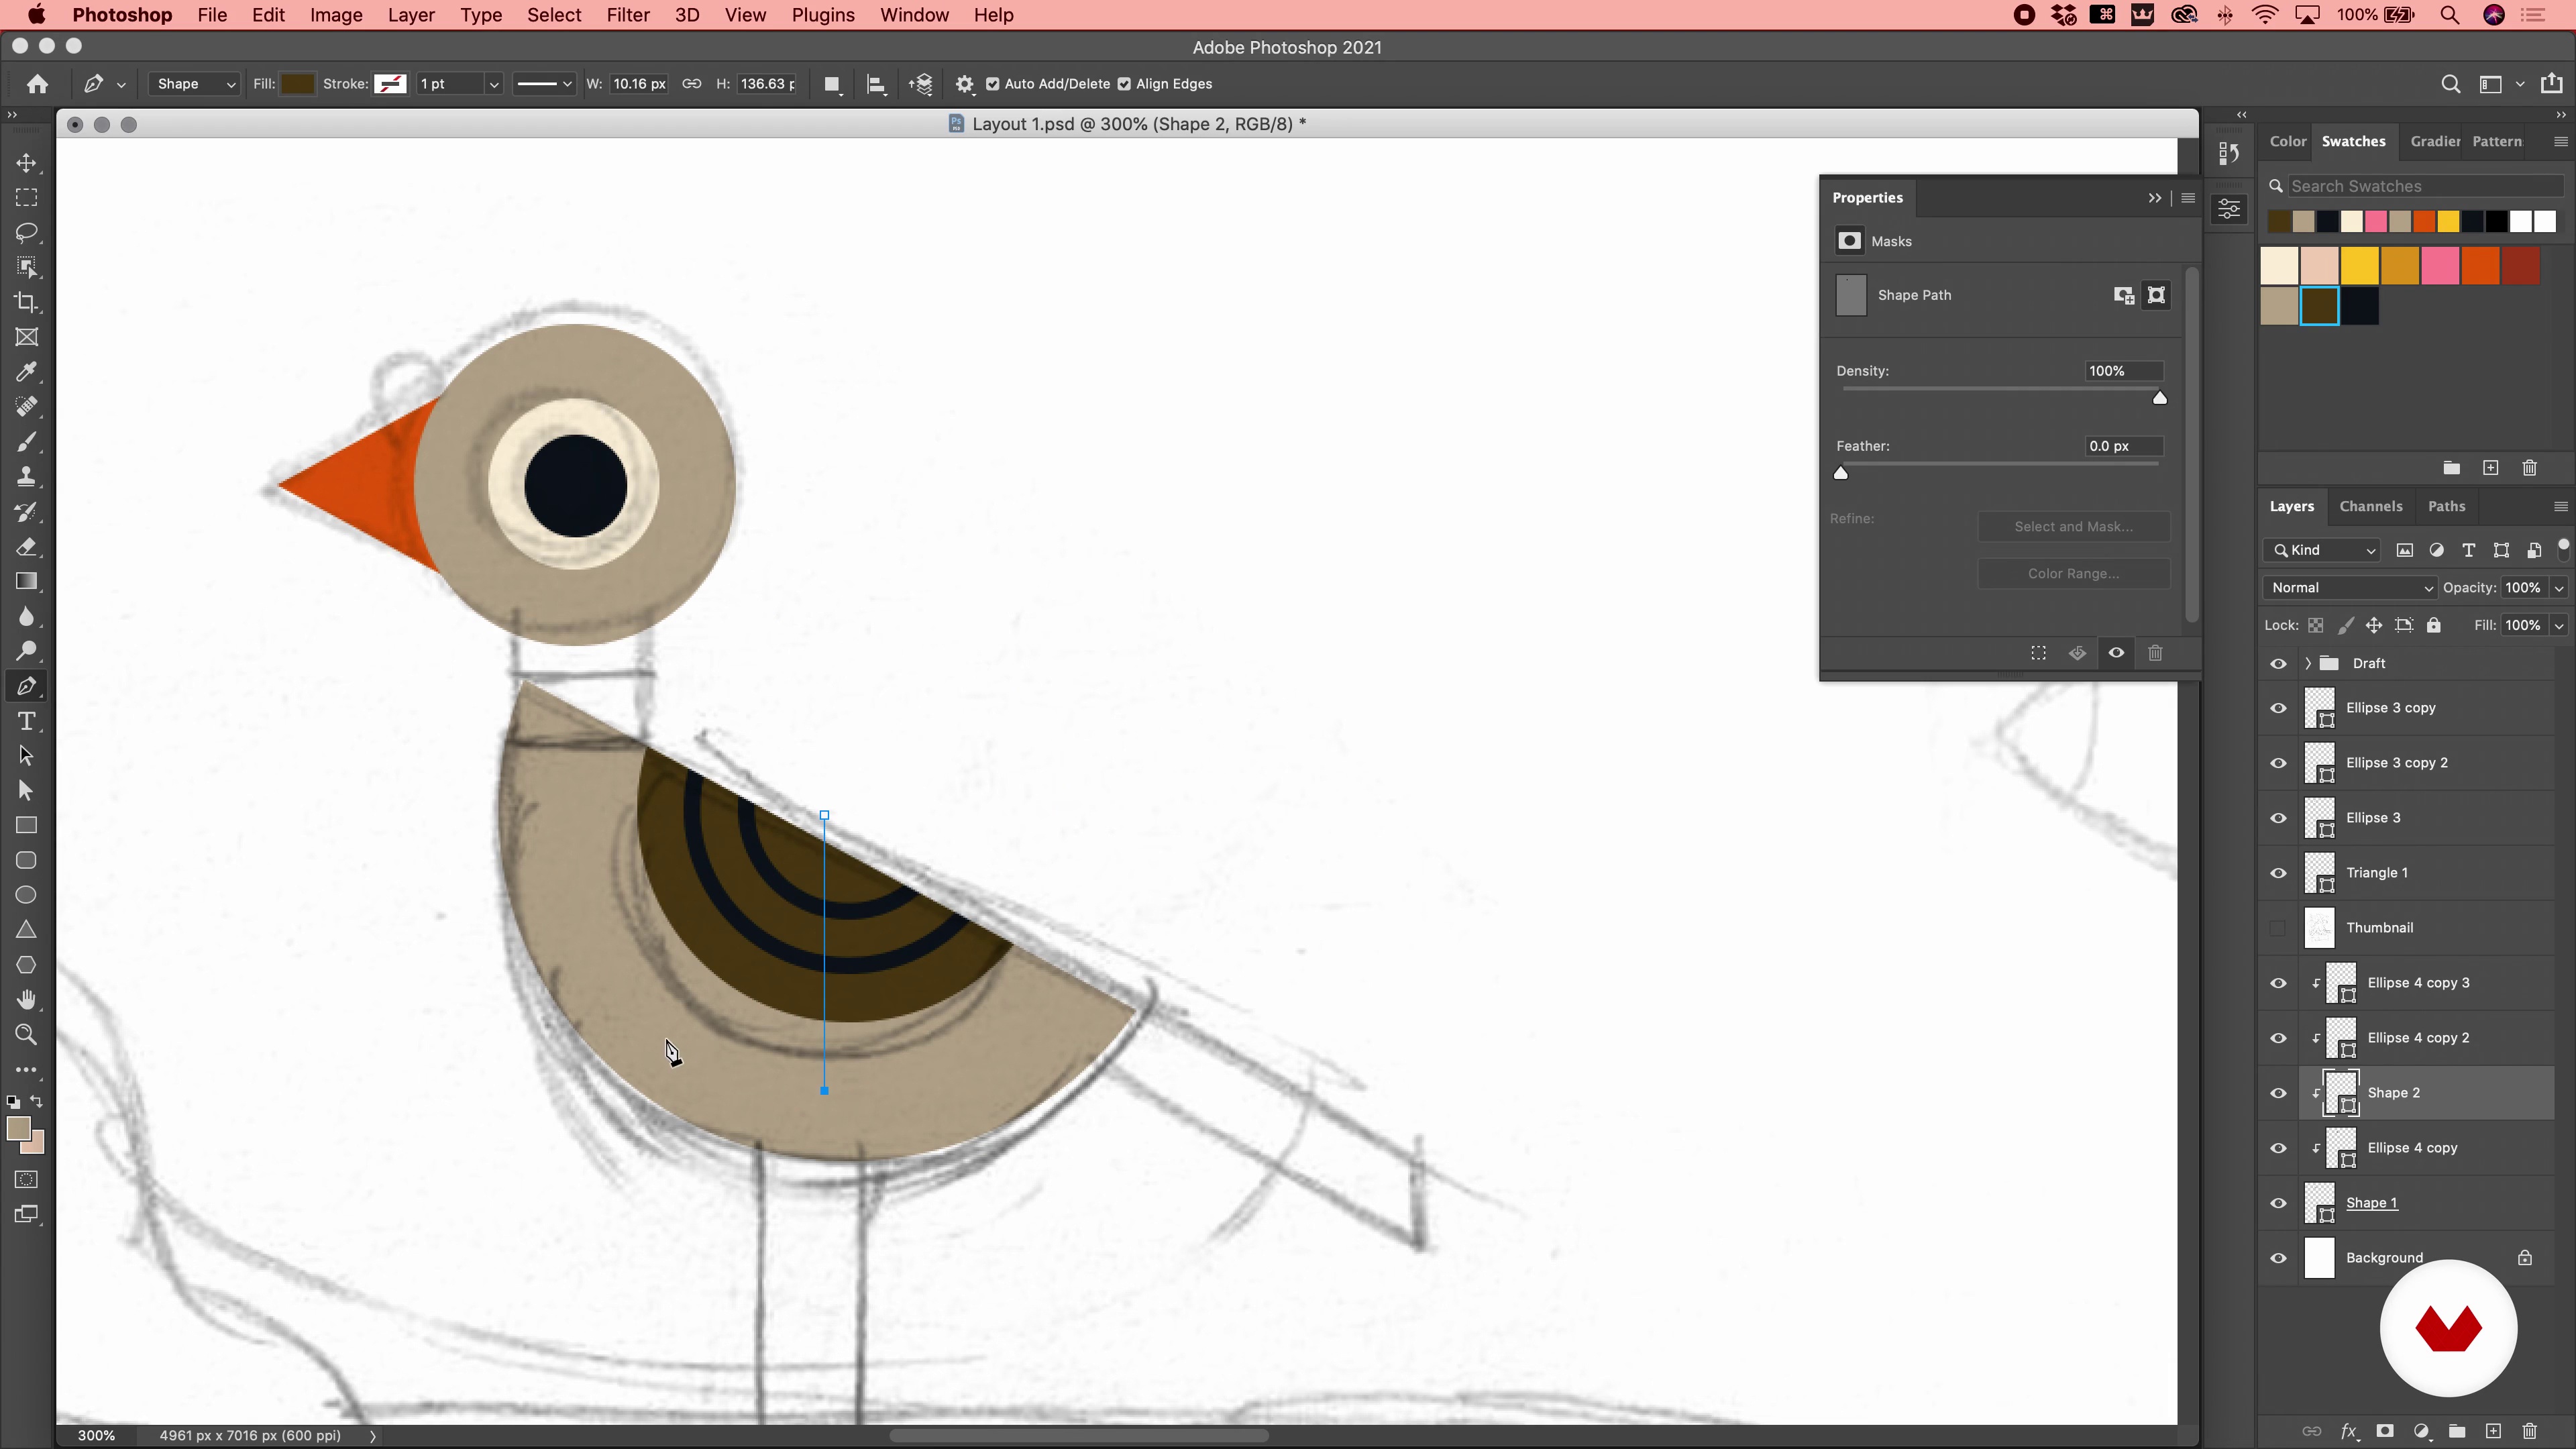Activate the Zoom tool in toolbar
The width and height of the screenshot is (2576, 1449).
click(27, 1035)
